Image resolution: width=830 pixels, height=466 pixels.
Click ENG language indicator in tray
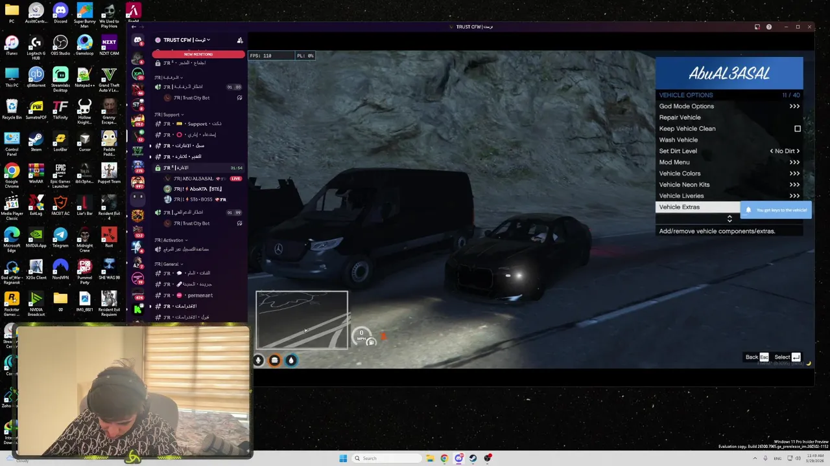point(777,458)
